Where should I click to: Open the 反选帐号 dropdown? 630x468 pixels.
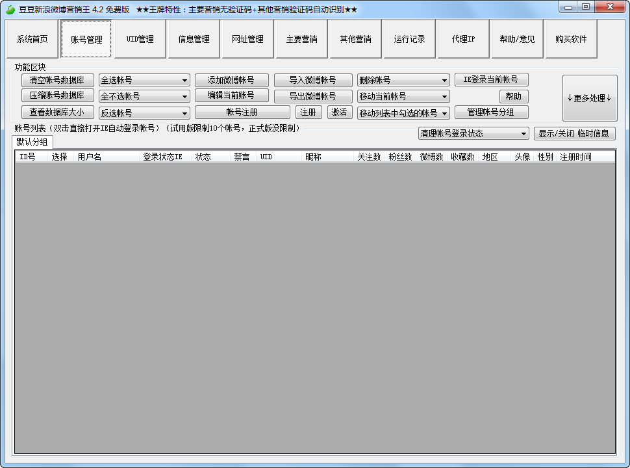point(144,113)
